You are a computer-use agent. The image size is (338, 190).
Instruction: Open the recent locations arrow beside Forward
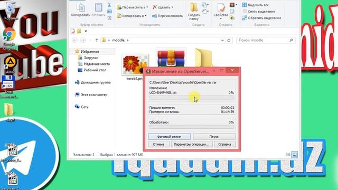(x=90, y=40)
